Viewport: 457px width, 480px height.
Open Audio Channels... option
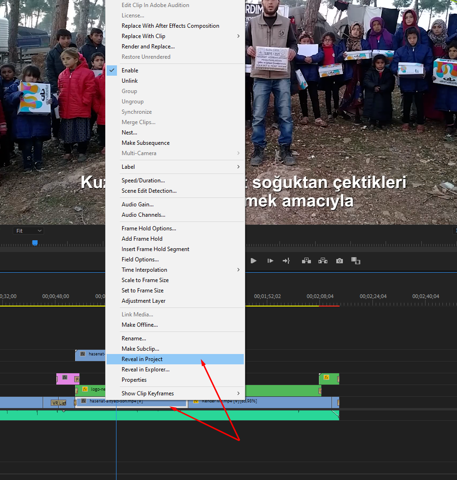(x=175, y=215)
